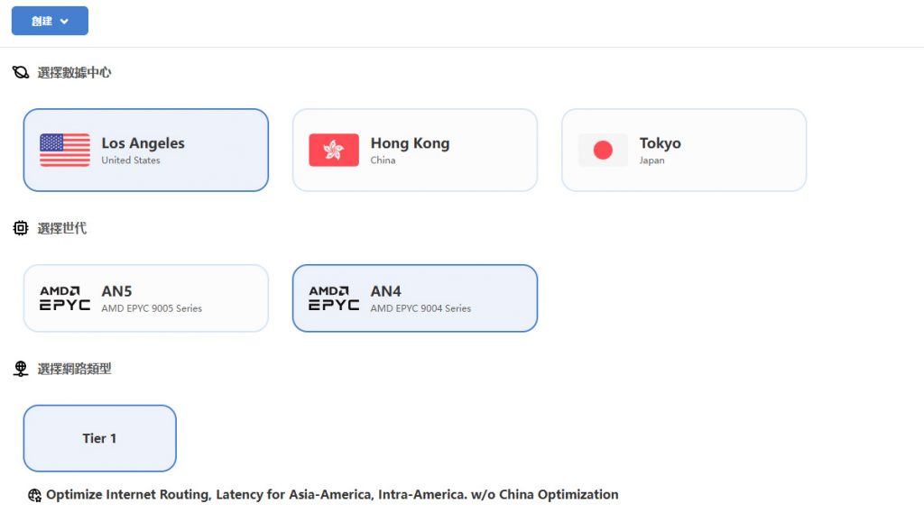Switch generation to AN5 9005 Series
This screenshot has height=522, width=924.
145,298
